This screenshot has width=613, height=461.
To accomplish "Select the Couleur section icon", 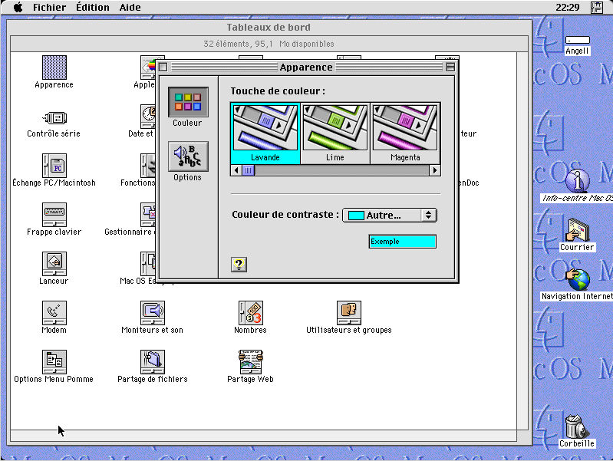I will click(188, 102).
